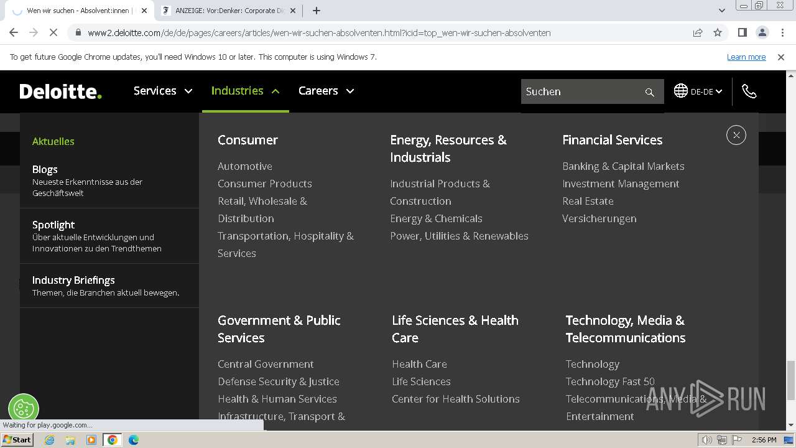Stop loading the page
Screen dimensions: 796x448
pos(53,32)
